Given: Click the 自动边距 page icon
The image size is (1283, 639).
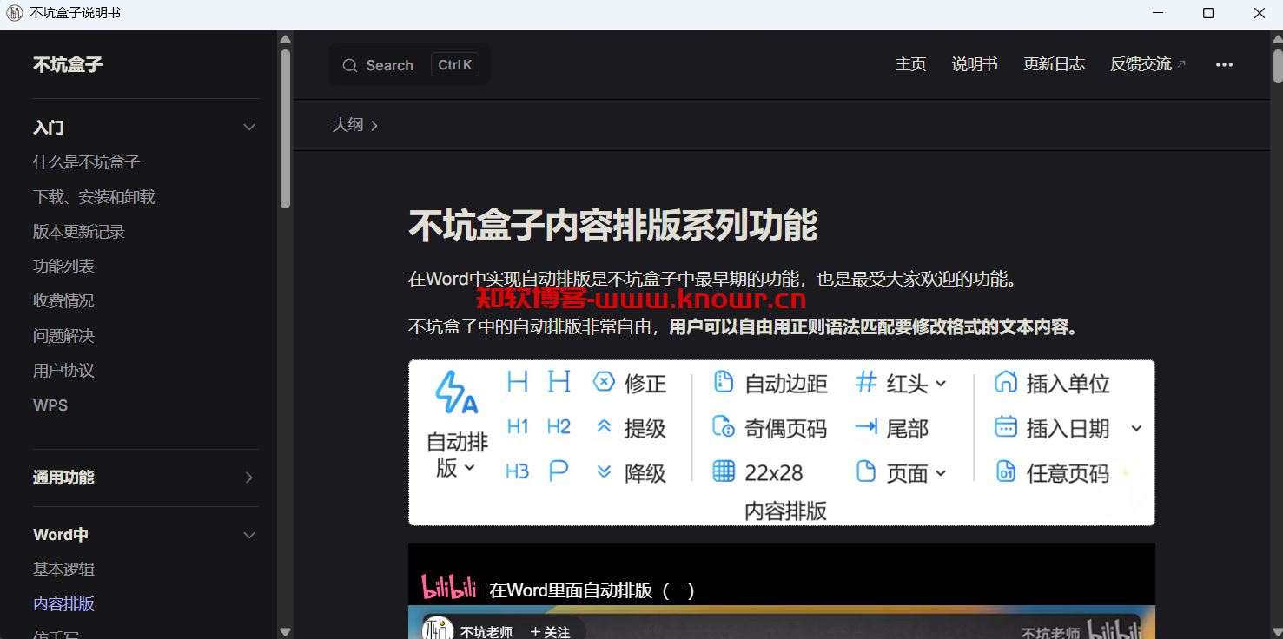Looking at the screenshot, I should click(x=723, y=382).
